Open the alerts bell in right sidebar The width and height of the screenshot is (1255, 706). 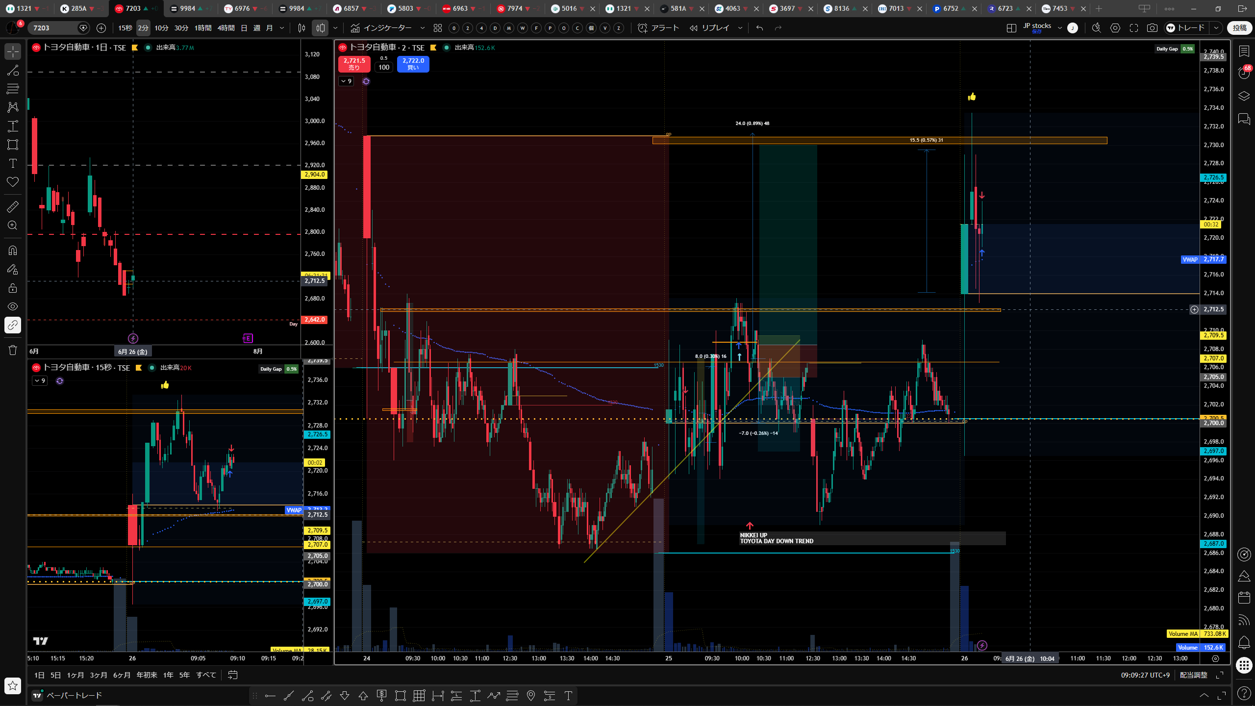pyautogui.click(x=1244, y=642)
